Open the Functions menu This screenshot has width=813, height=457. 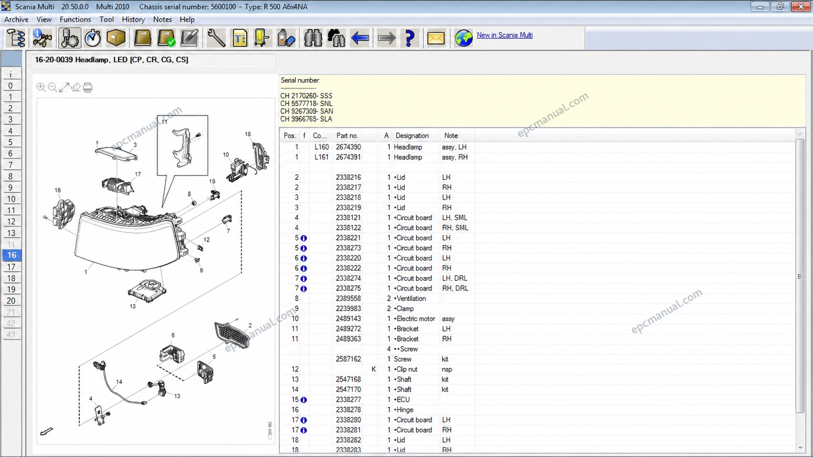(x=75, y=20)
